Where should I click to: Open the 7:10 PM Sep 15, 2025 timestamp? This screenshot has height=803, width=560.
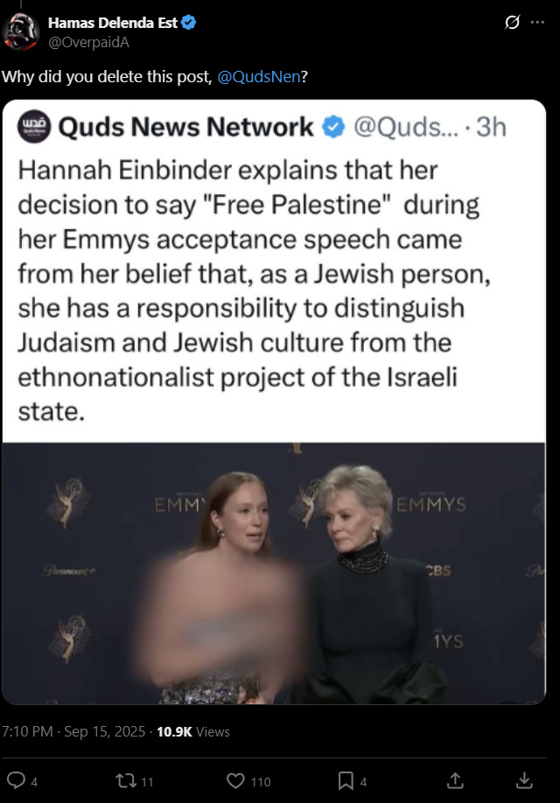click(73, 731)
